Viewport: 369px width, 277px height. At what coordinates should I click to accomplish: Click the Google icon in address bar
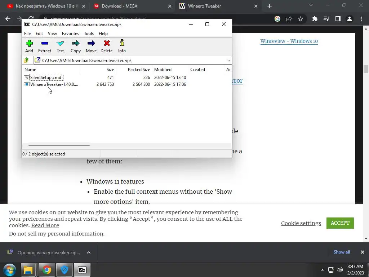[x=277, y=19]
